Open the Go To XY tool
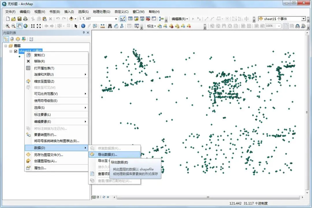The width and height of the screenshot is (312, 208). click(122, 26)
